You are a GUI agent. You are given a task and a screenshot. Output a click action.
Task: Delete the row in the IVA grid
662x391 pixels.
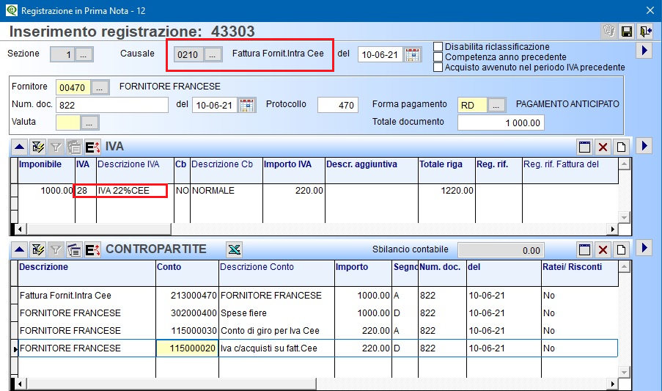tap(603, 147)
